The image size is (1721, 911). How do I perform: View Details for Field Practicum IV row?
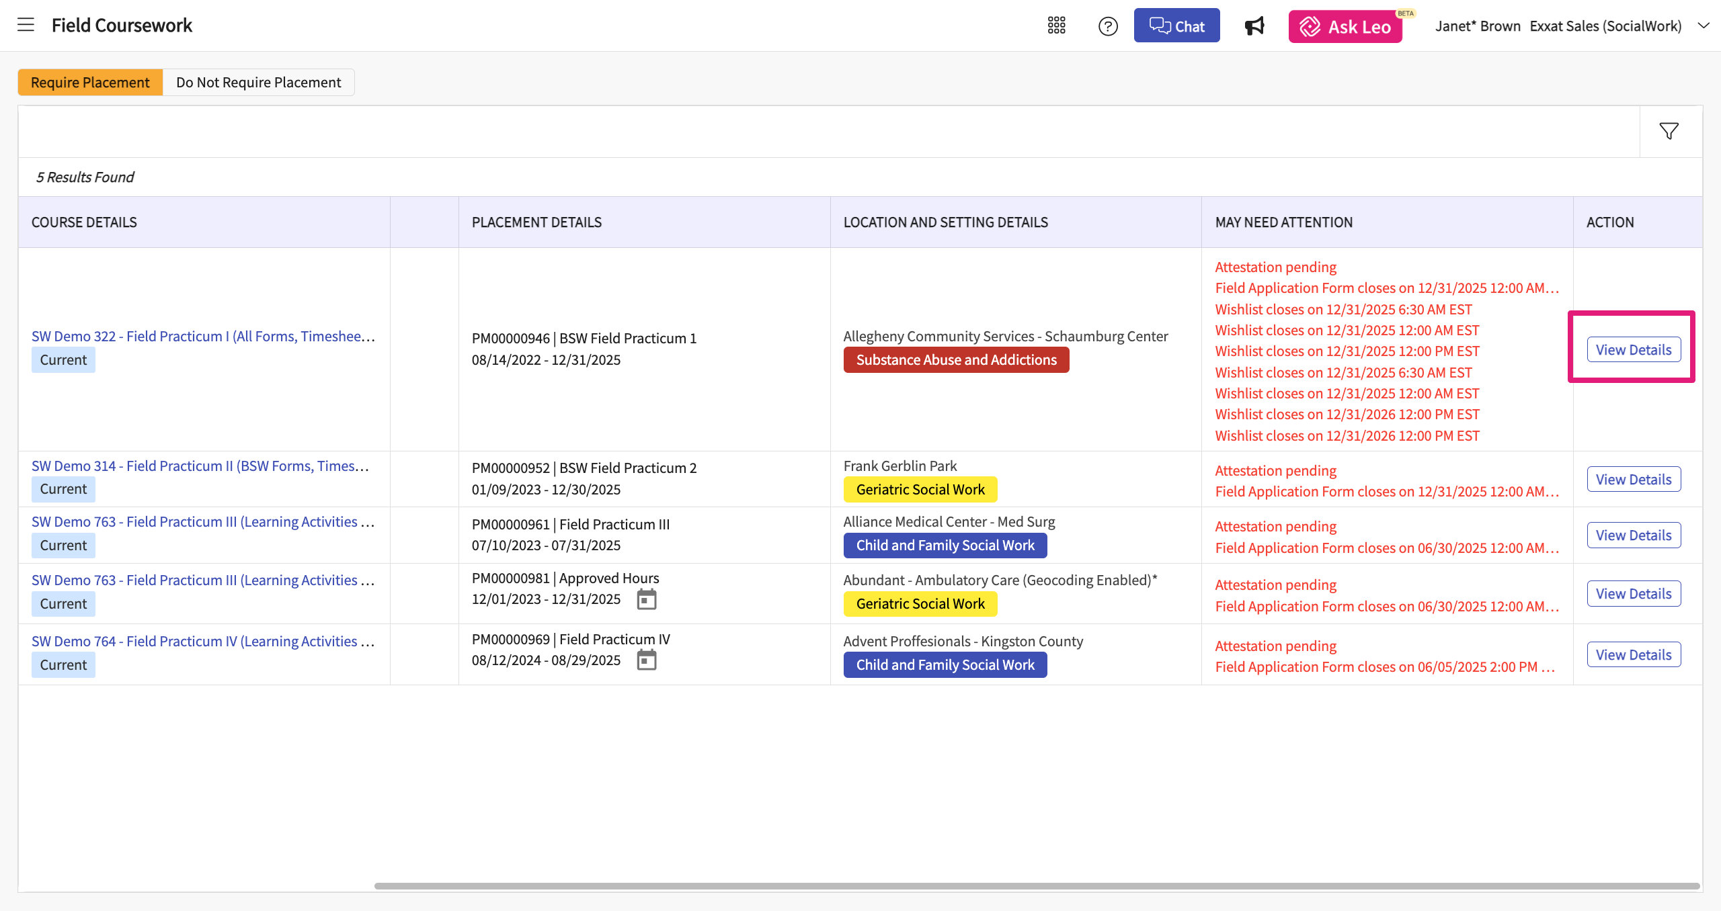coord(1633,655)
